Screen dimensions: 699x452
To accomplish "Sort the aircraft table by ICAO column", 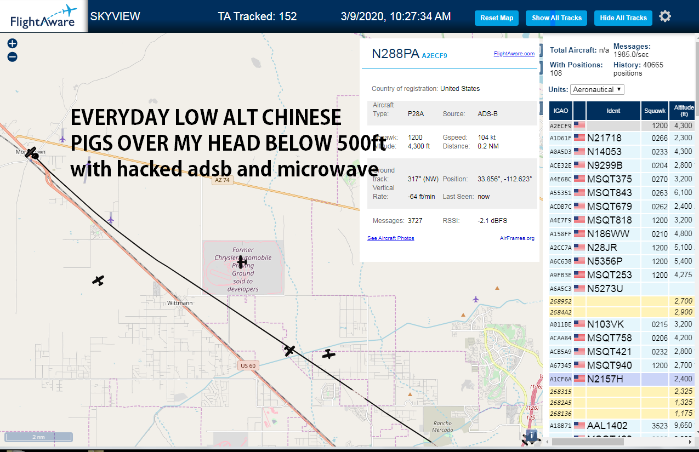I will pyautogui.click(x=561, y=111).
